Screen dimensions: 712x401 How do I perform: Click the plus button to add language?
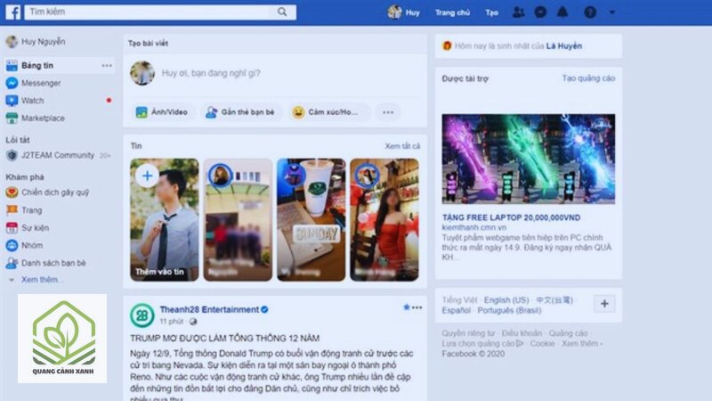[604, 304]
